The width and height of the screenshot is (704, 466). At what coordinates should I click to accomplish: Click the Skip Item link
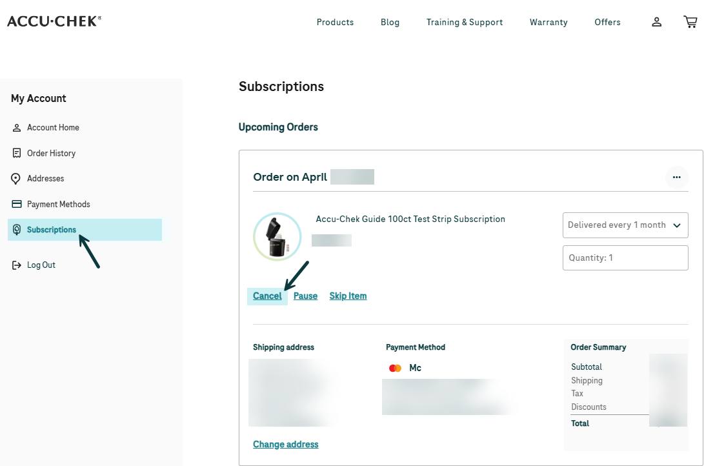[x=348, y=296]
